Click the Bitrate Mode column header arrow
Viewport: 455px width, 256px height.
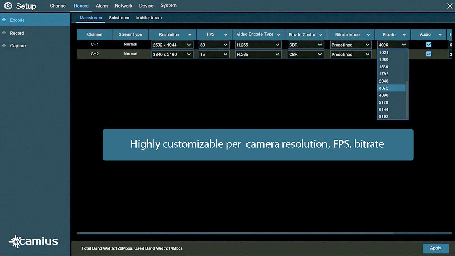(x=368, y=35)
